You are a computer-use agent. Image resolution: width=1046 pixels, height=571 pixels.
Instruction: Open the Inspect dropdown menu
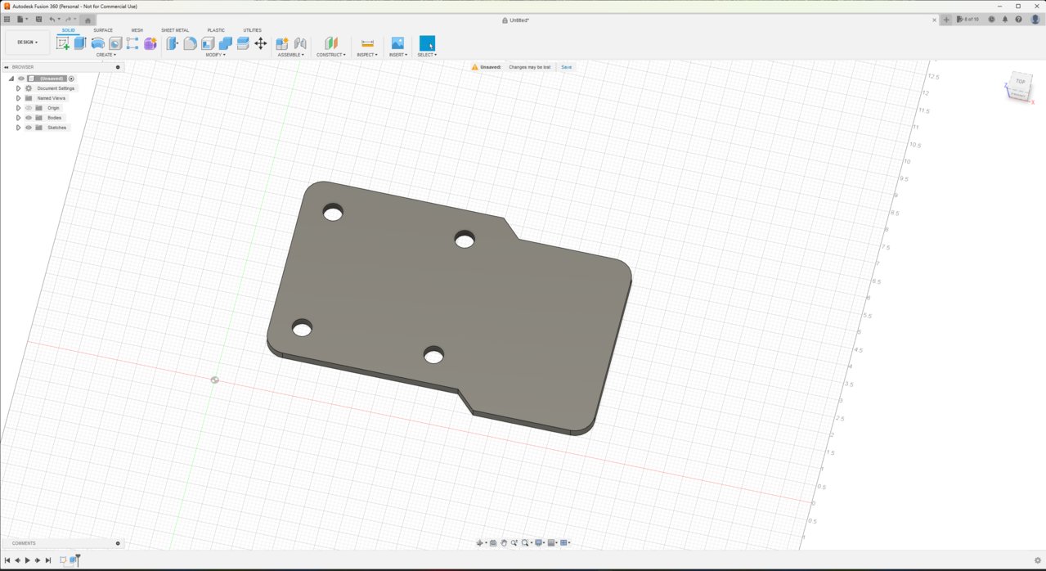367,55
